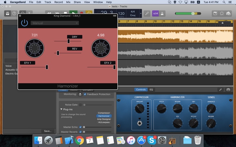Click the arpeggiator keyboard icon in Smart Controls
Image resolution: width=236 pixels, height=147 pixels.
(228, 90)
